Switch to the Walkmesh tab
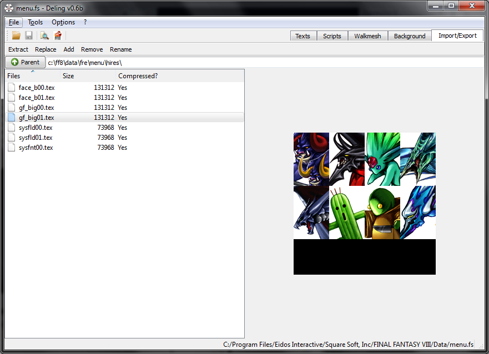Viewport: 489px width, 354px height. click(367, 36)
